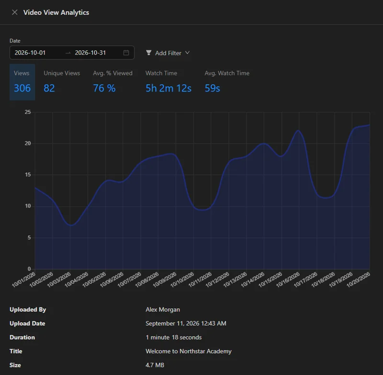
Task: Open the Add Filter menu
Action: pos(168,53)
